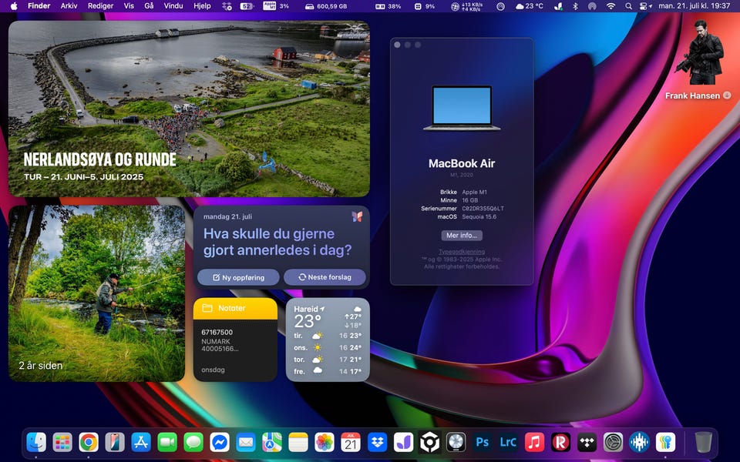
Task: Open Apple Music from the Dock
Action: (534, 442)
